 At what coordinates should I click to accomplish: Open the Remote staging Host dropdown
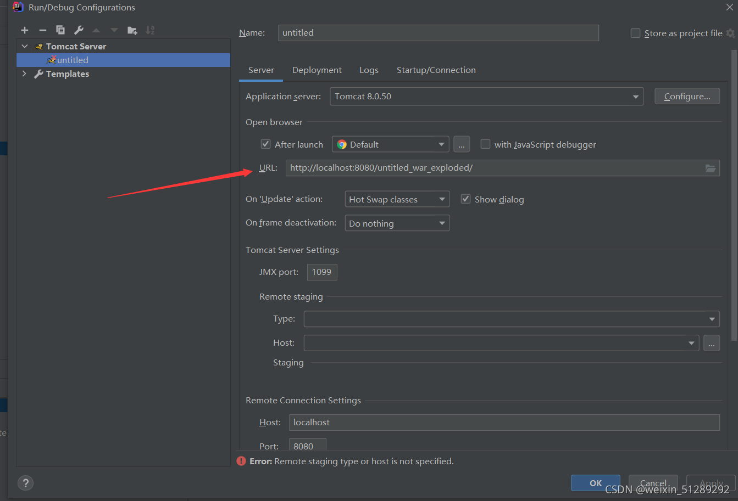tap(502, 343)
